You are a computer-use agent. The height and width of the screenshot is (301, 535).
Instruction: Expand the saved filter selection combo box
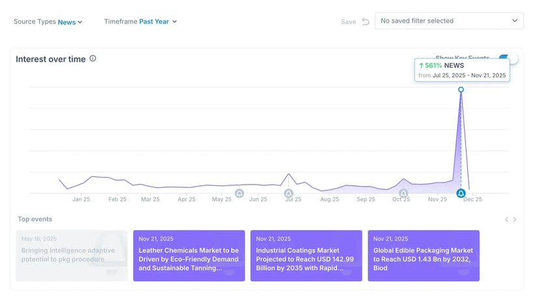[x=449, y=21]
